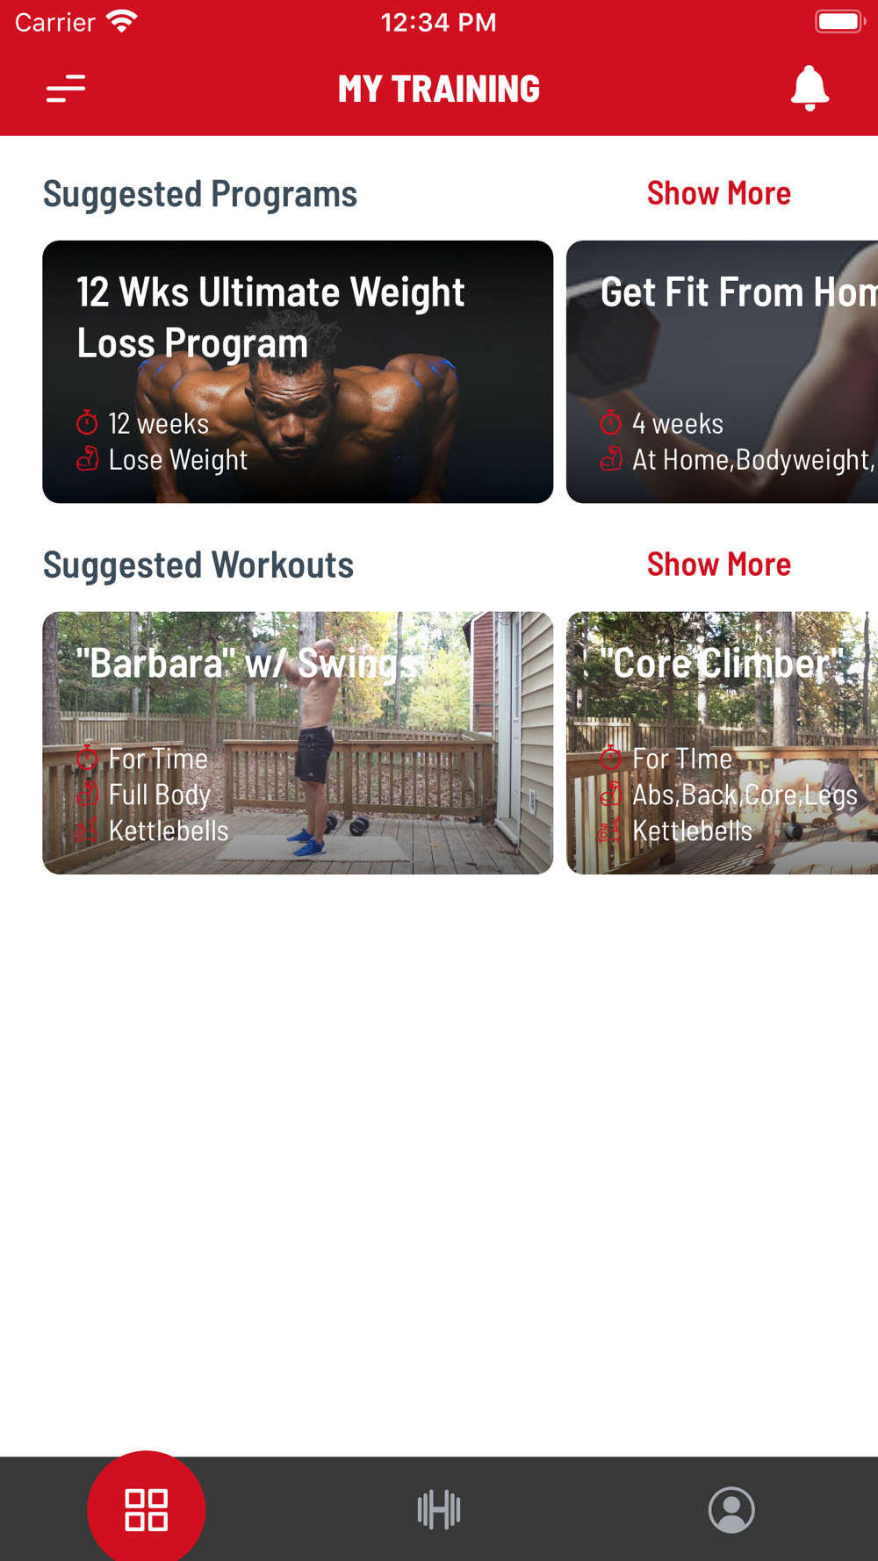Tap timer icon beside 4 weeks
The image size is (878, 1561).
tap(611, 422)
